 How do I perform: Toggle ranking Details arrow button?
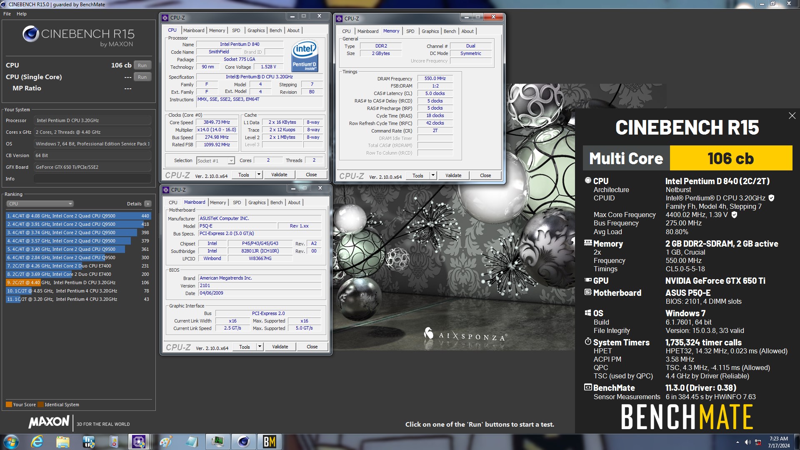[147, 204]
